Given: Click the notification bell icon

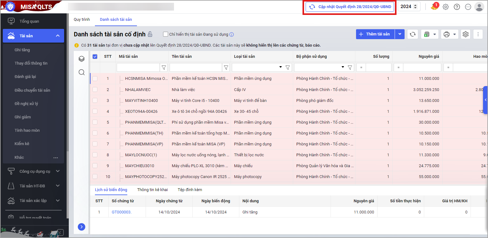Looking at the screenshot, I should 434,7.
